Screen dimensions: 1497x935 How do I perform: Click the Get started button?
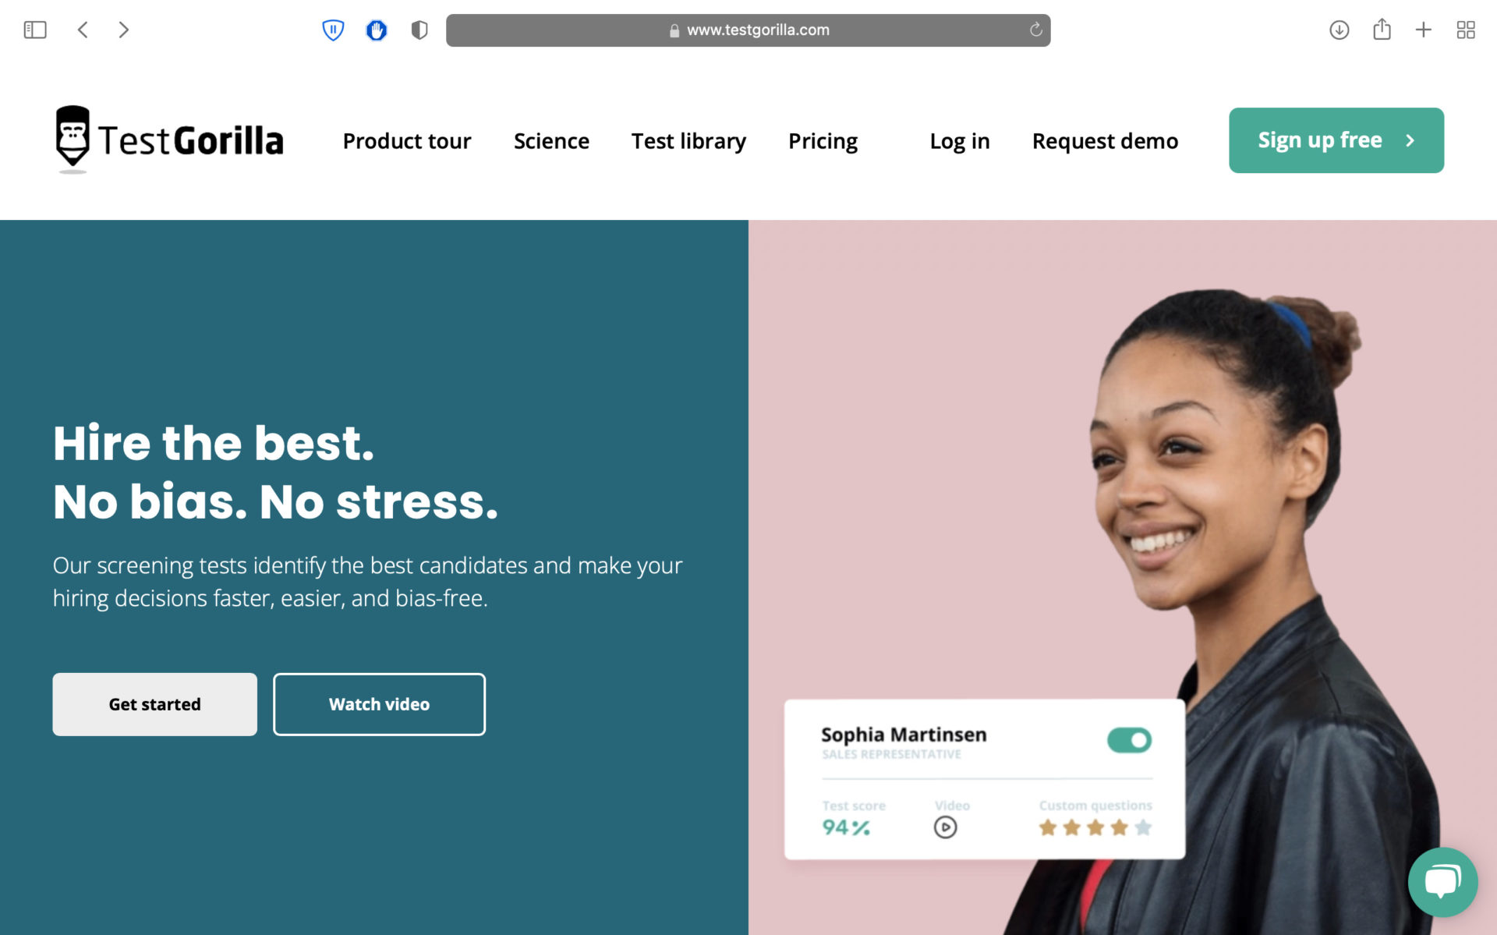pos(155,703)
